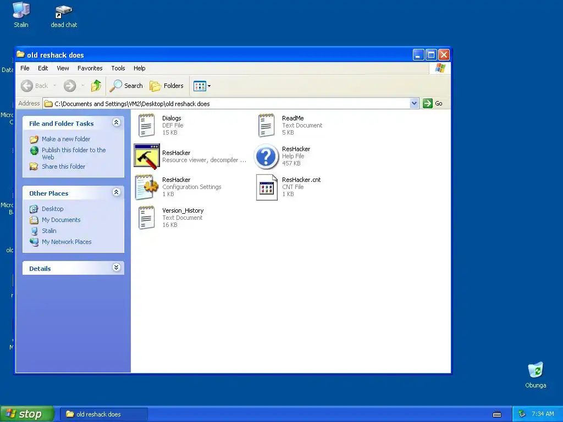Select the Stalin computer desktop icon
Viewport: 563px width, 422px height.
pyautogui.click(x=21, y=10)
